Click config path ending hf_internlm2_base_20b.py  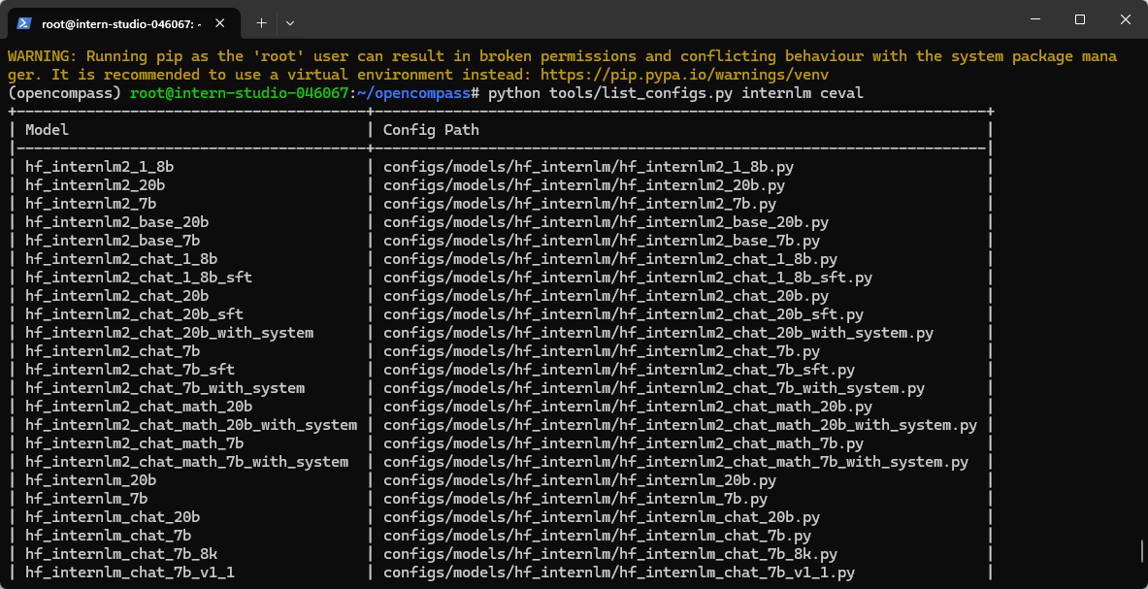click(607, 221)
